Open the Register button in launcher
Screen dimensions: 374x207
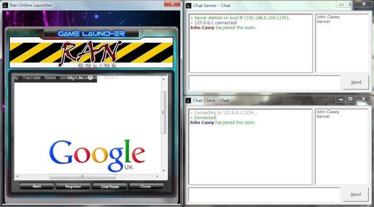tap(73, 186)
